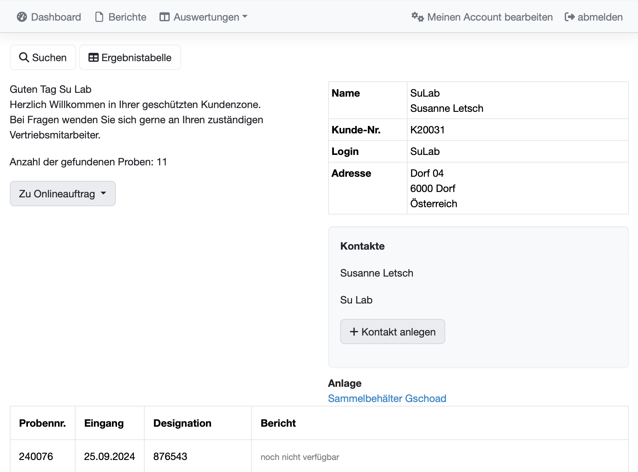Click the table icon in Ergebnistabelle
Screen dimensions: 638x472
point(93,57)
